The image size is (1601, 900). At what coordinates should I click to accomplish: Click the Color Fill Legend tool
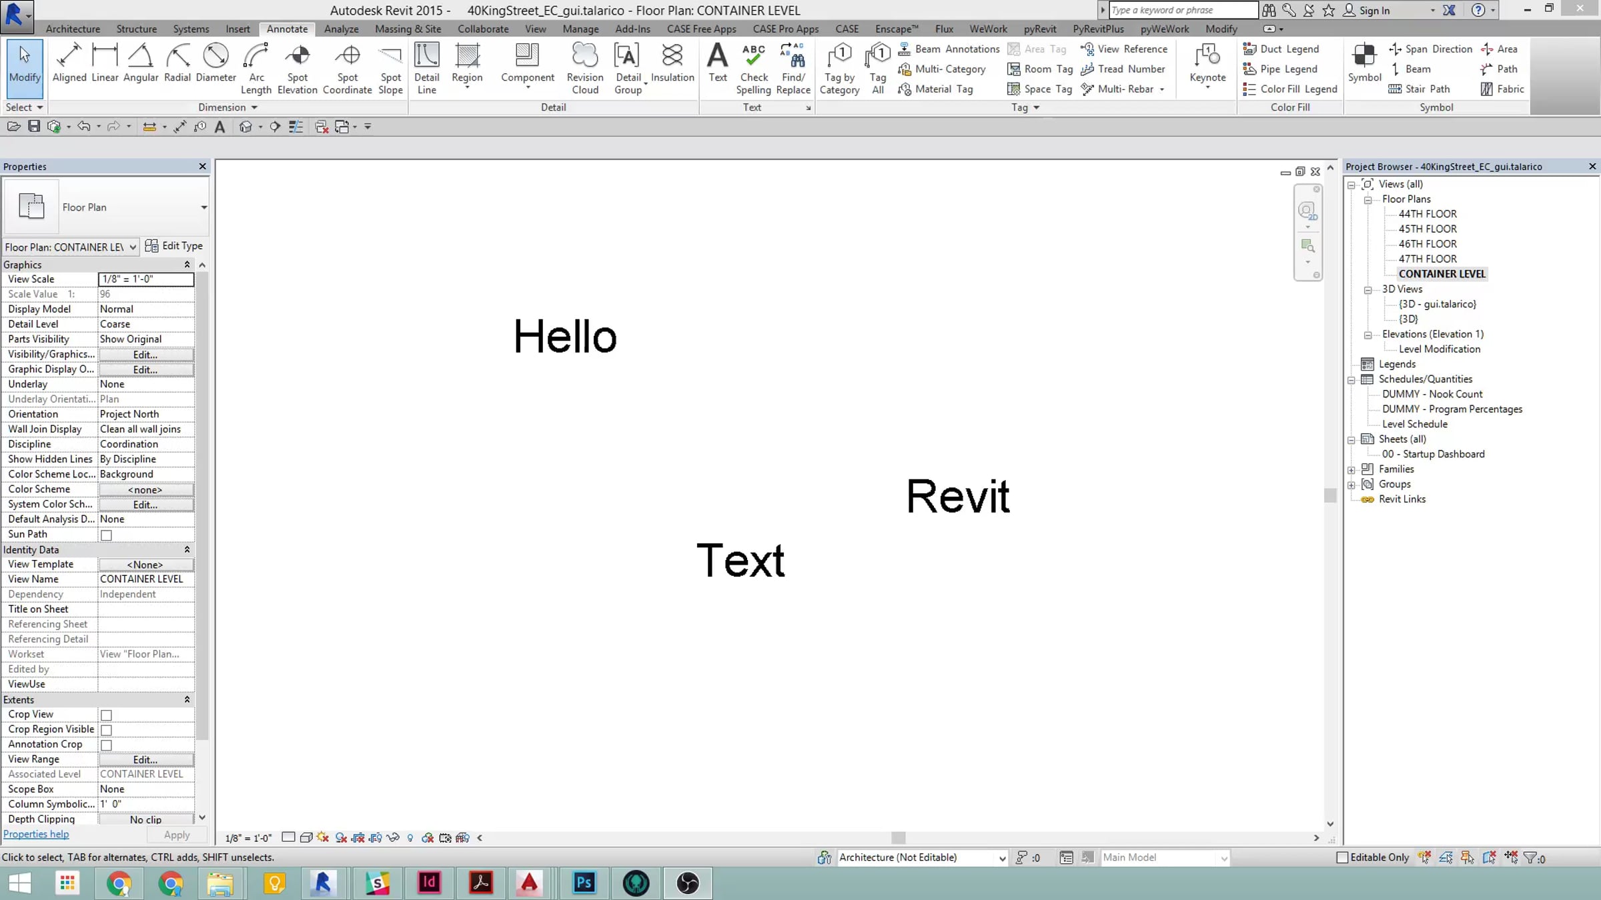click(x=1289, y=89)
